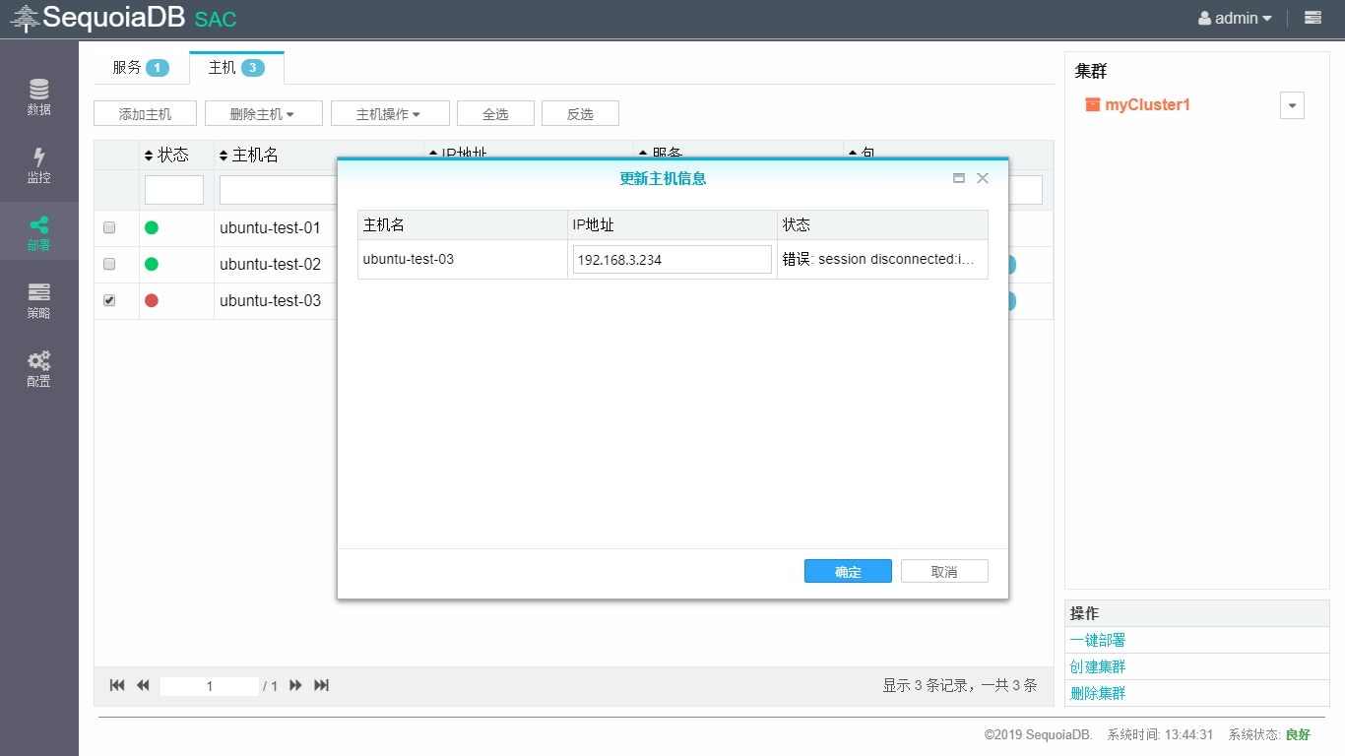Screen dimensions: 1345x756
Task: Expand the 主机操作 dropdown
Action: coord(389,114)
